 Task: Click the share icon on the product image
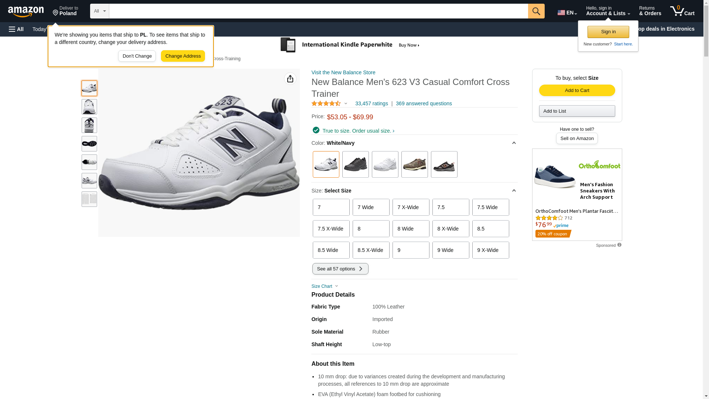tap(290, 79)
